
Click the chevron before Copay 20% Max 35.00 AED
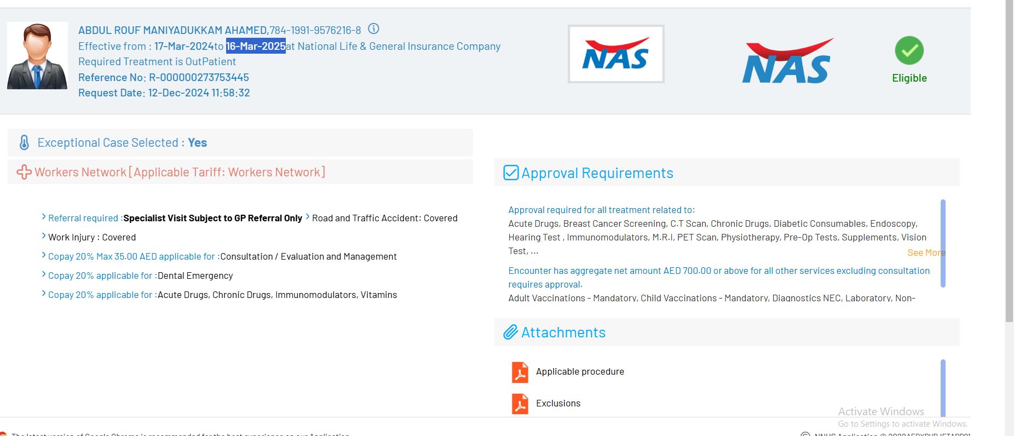click(x=44, y=255)
